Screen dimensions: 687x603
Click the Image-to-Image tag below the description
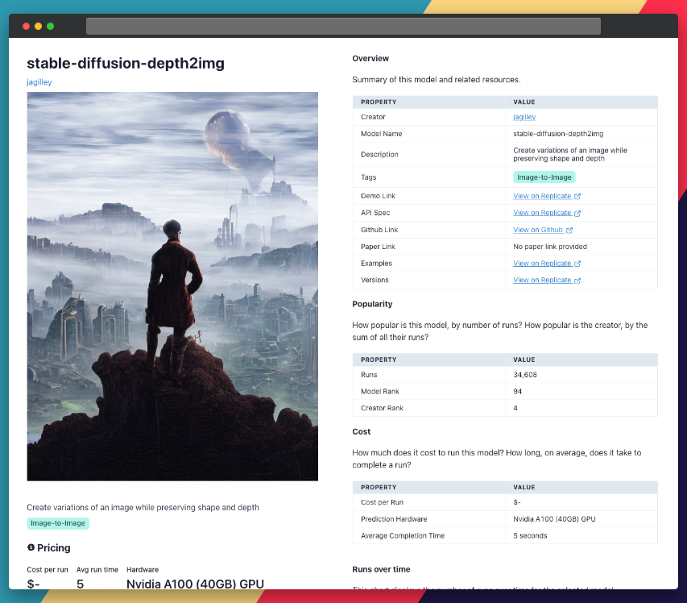click(58, 523)
